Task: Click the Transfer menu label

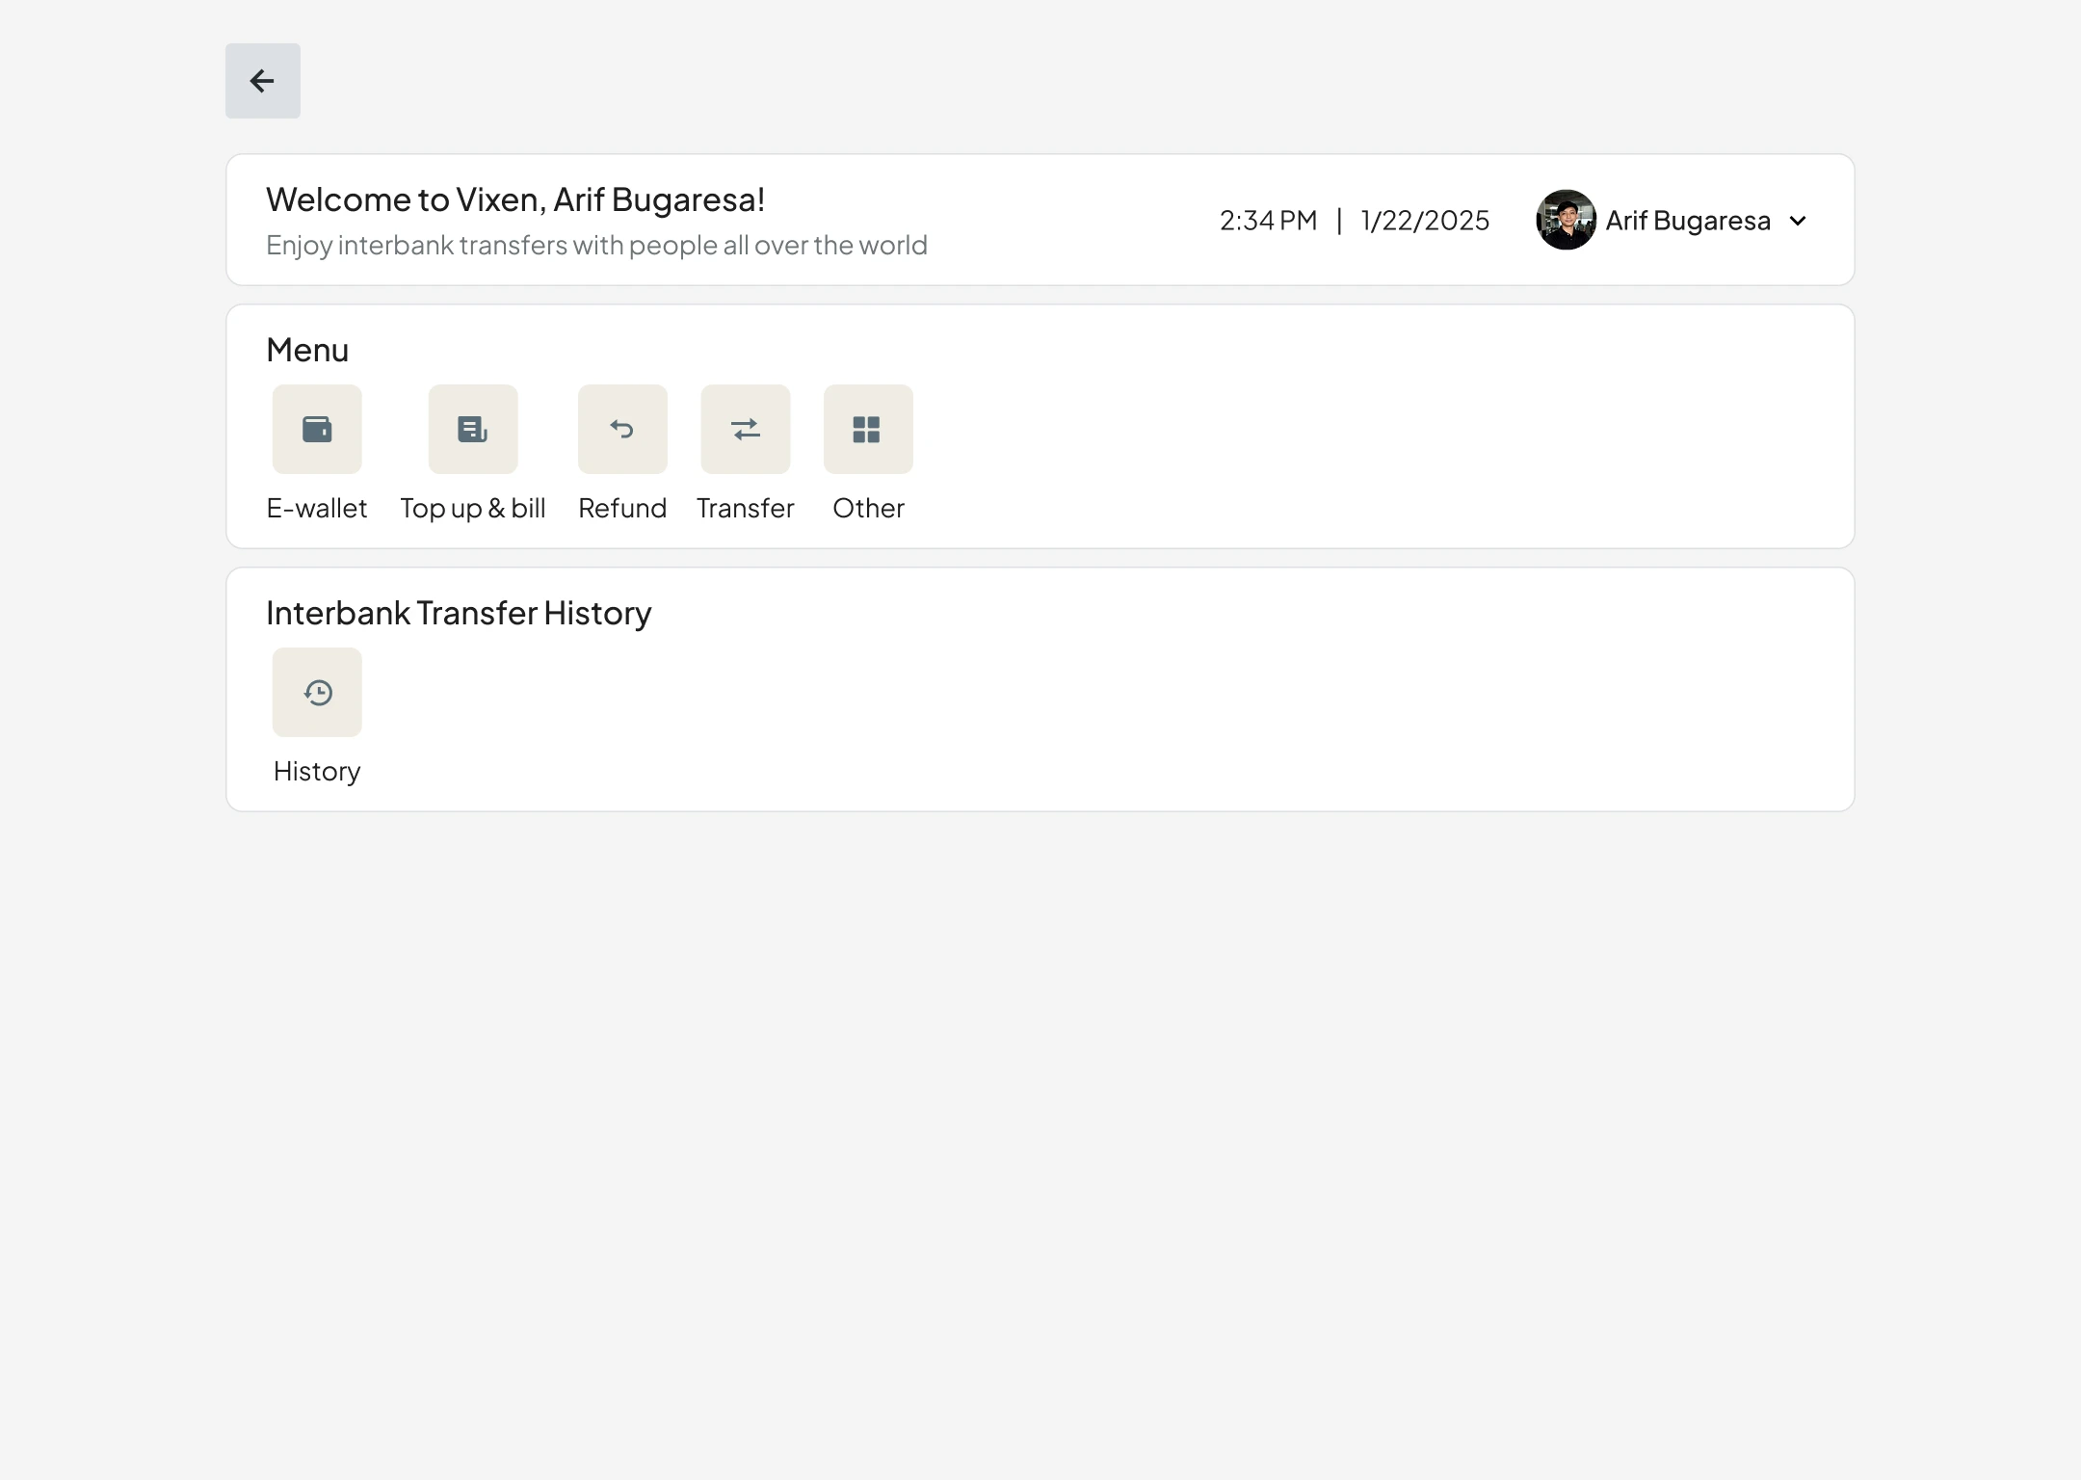Action: [746, 509]
